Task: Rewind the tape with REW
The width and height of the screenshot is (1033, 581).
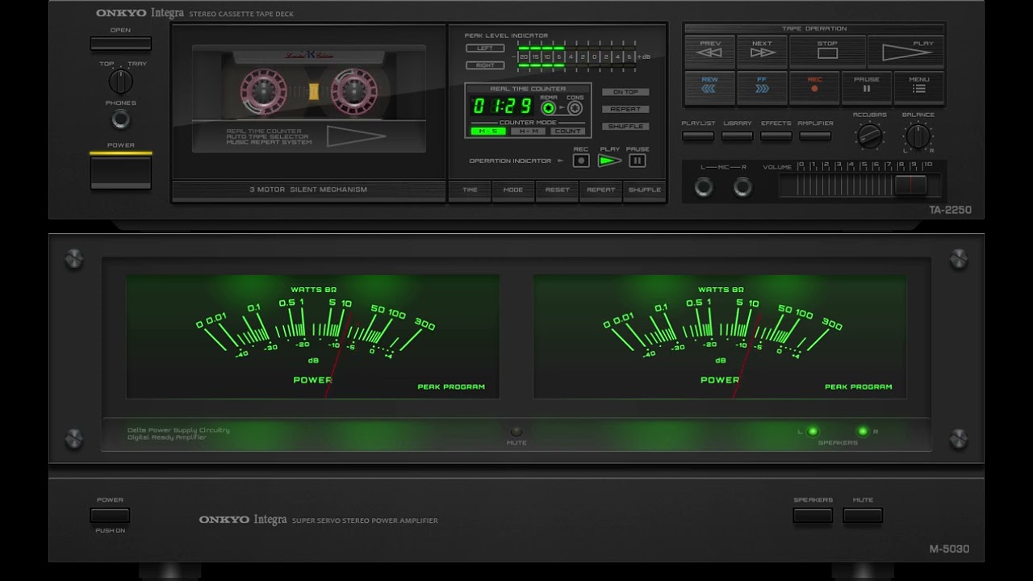Action: pos(710,87)
